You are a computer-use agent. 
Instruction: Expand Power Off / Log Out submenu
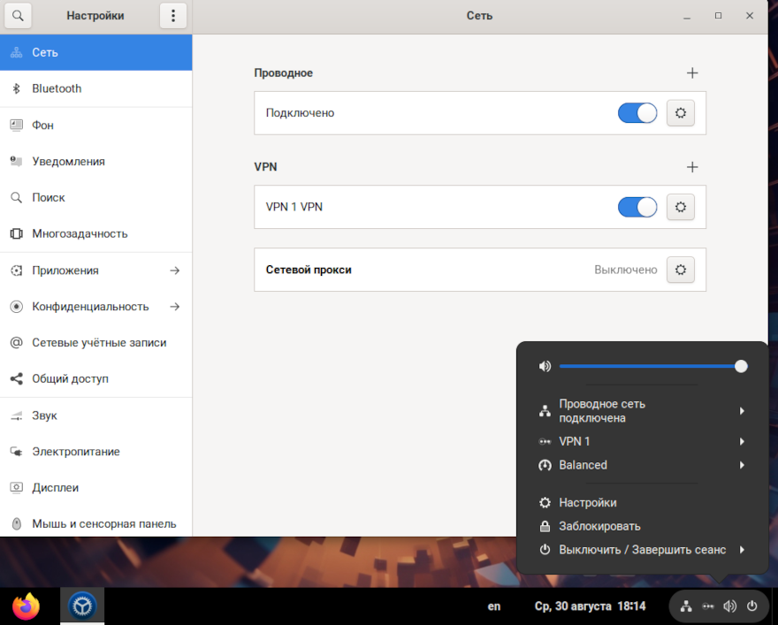642,550
